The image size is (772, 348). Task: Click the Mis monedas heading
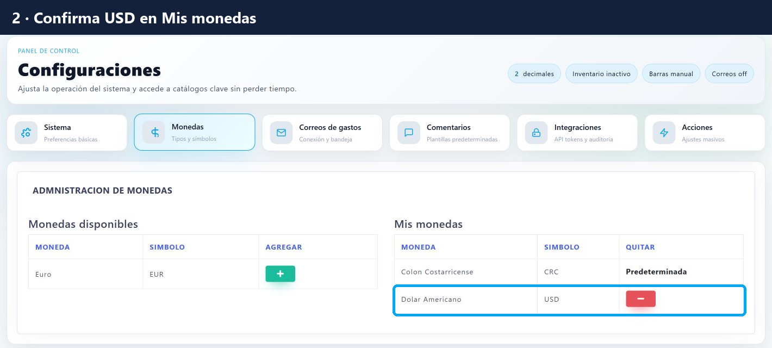(x=428, y=224)
